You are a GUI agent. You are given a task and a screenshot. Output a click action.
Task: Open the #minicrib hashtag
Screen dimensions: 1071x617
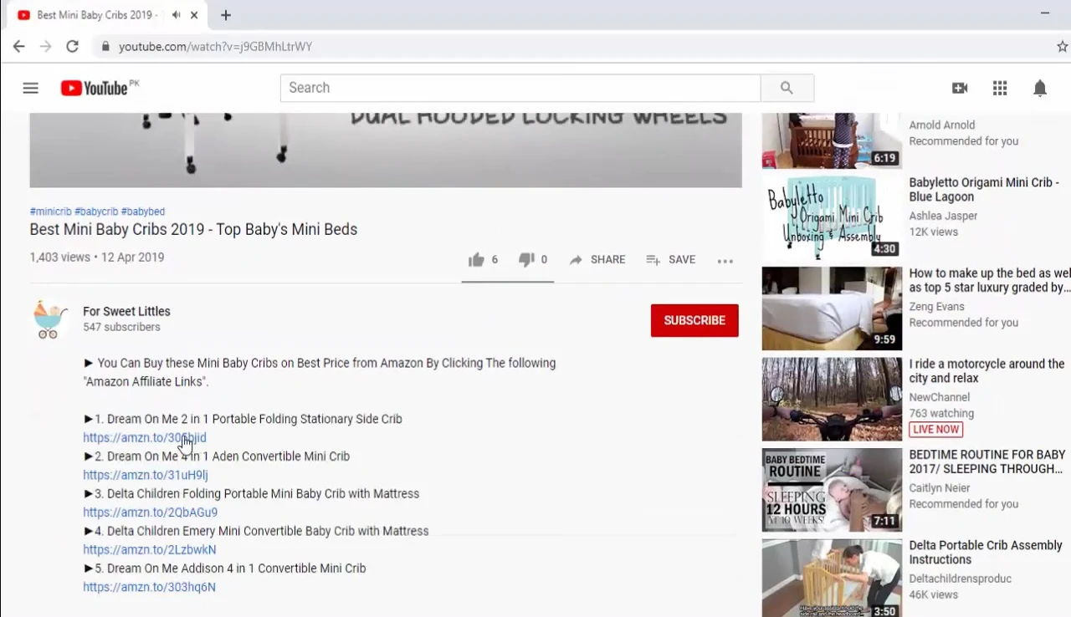(51, 212)
